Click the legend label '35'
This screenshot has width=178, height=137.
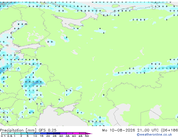pos(67,136)
